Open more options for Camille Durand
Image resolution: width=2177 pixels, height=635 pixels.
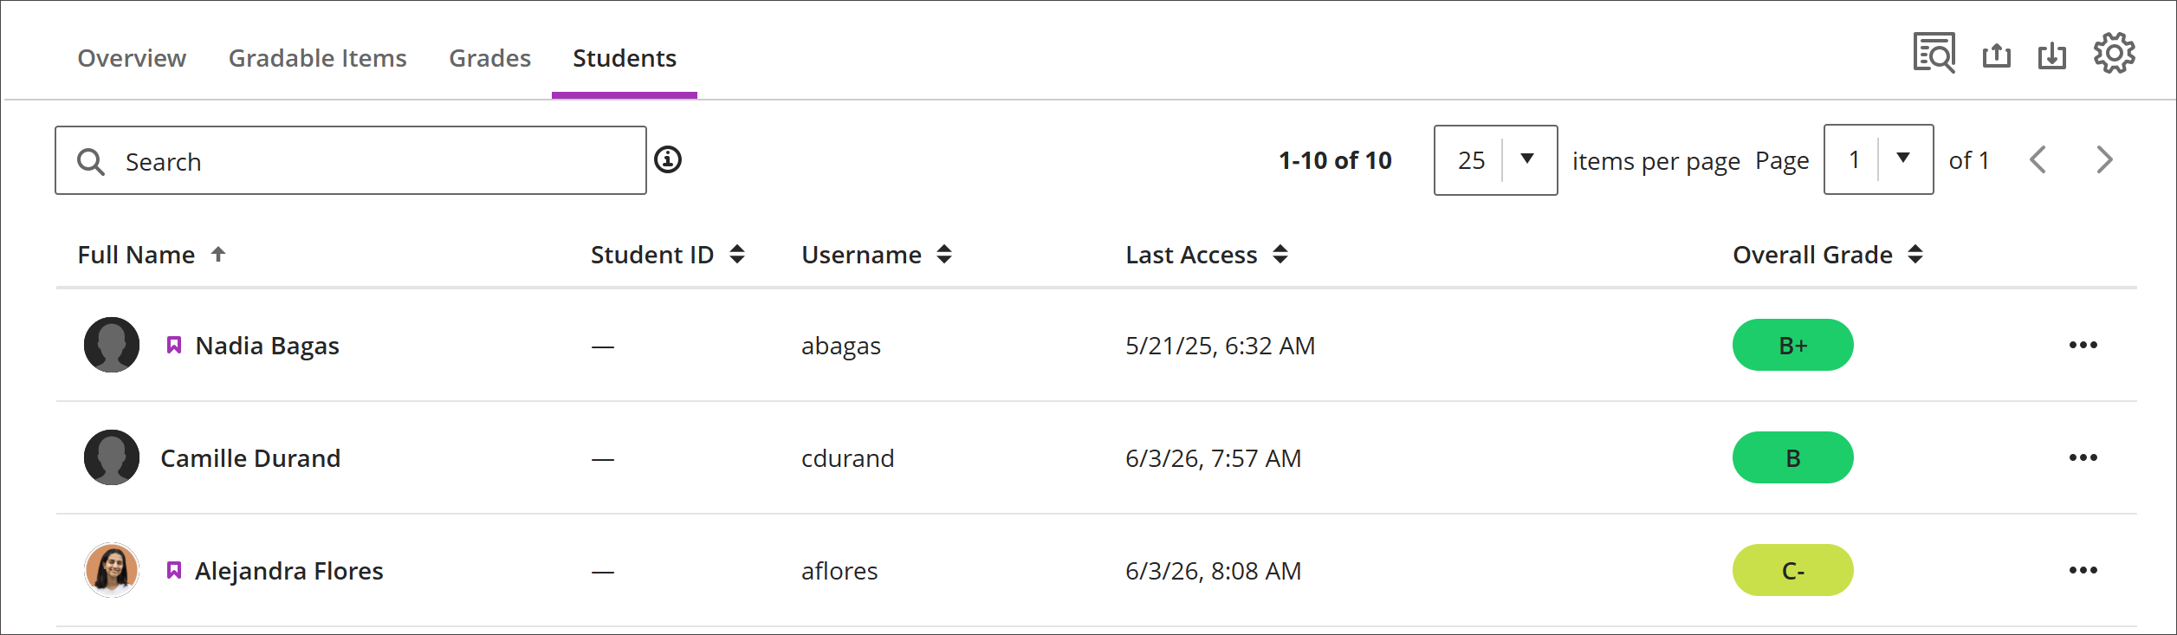[x=2083, y=457]
